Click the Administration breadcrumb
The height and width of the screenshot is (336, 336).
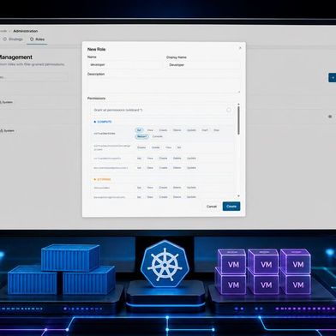coord(26,31)
